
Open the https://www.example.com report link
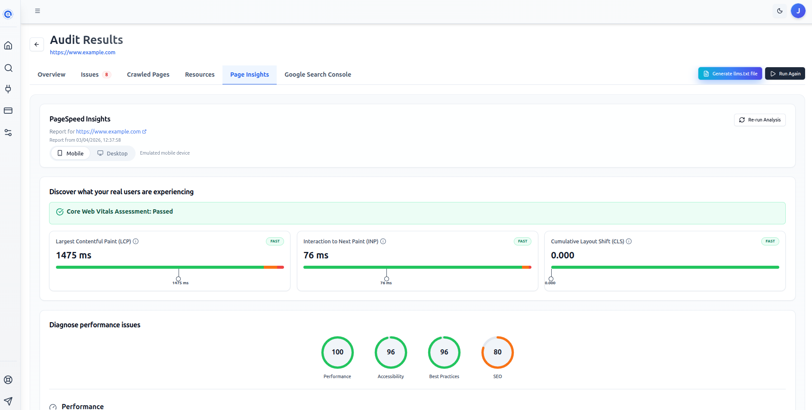(108, 131)
